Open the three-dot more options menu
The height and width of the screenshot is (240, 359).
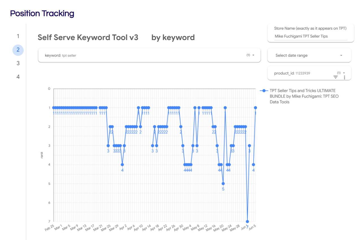point(344,77)
